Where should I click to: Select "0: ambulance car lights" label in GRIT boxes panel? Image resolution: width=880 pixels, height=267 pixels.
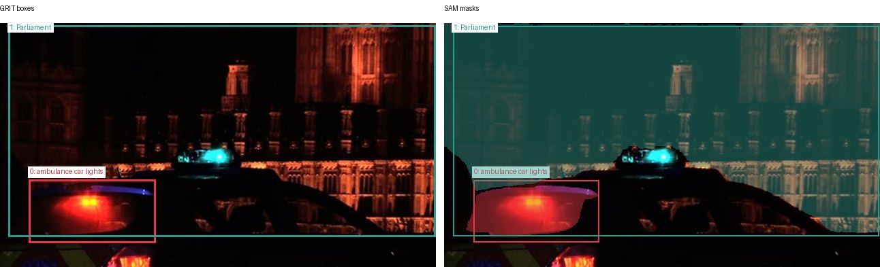point(67,172)
